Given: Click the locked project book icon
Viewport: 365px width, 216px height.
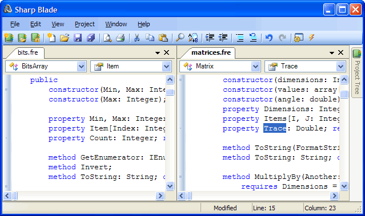Looking at the screenshot, I should (35, 38).
